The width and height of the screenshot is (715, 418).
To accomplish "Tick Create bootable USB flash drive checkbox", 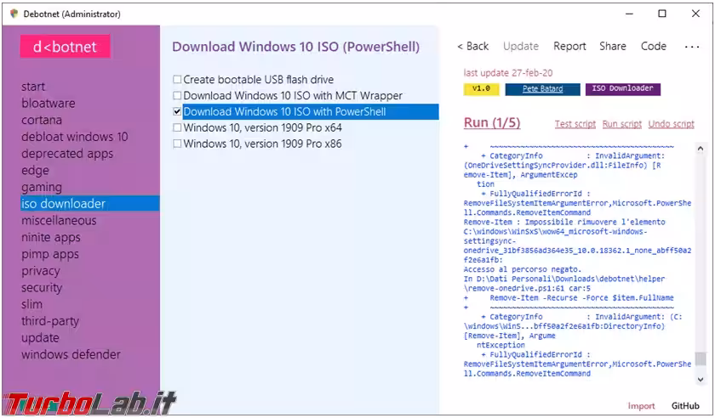I will (x=177, y=80).
